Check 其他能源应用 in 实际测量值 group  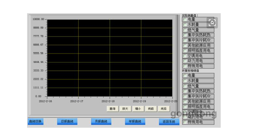(x=185, y=45)
